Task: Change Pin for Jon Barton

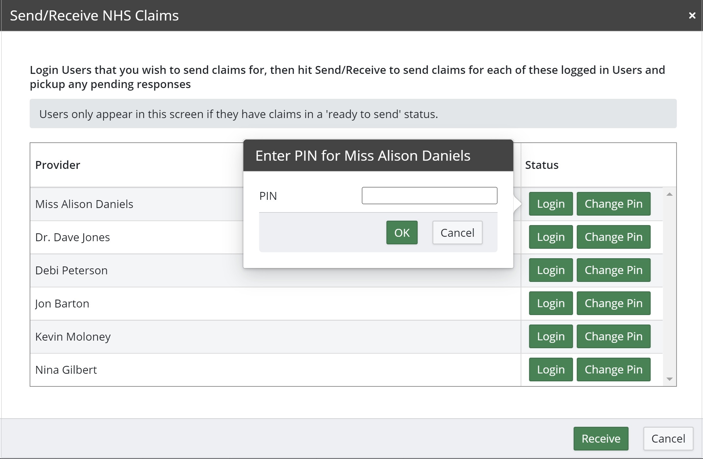Action: [614, 303]
